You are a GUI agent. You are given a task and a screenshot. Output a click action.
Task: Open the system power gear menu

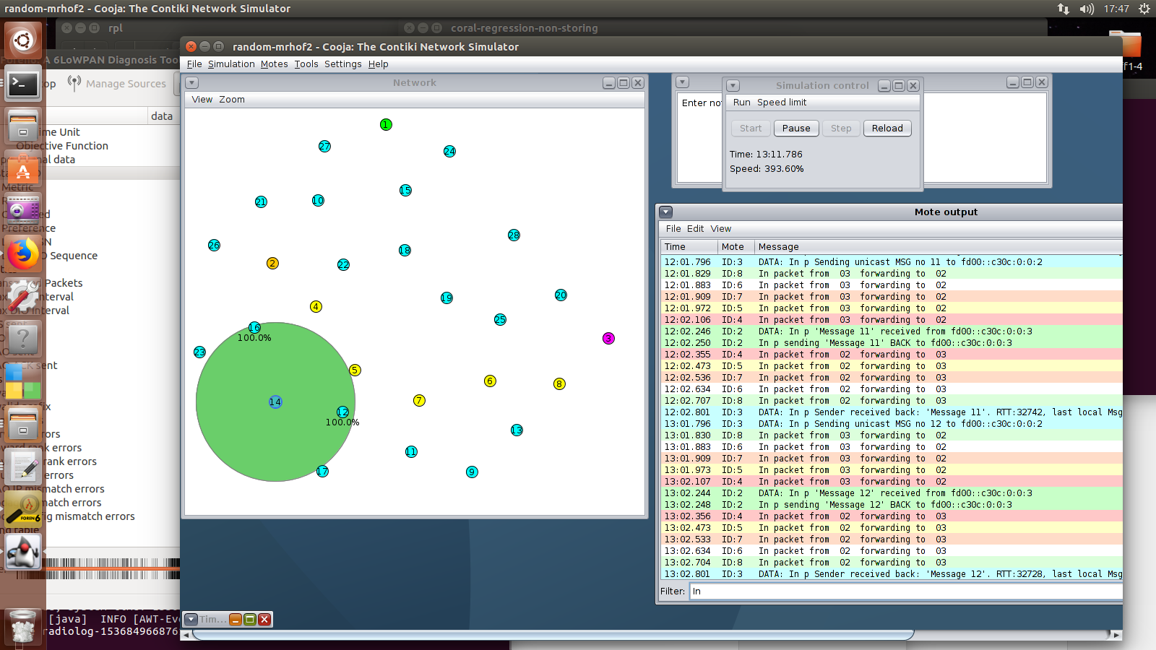[1144, 9]
